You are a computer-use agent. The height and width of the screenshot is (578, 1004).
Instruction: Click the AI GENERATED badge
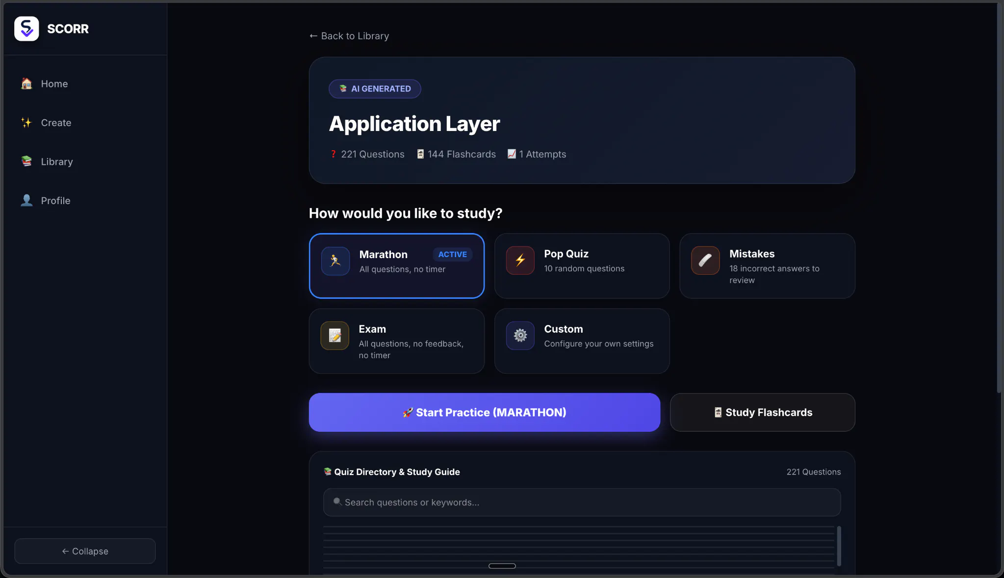[x=375, y=89]
